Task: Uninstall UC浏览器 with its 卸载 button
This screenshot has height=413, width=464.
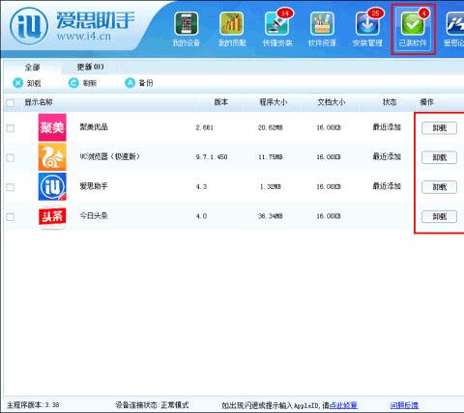Action: pyautogui.click(x=439, y=157)
